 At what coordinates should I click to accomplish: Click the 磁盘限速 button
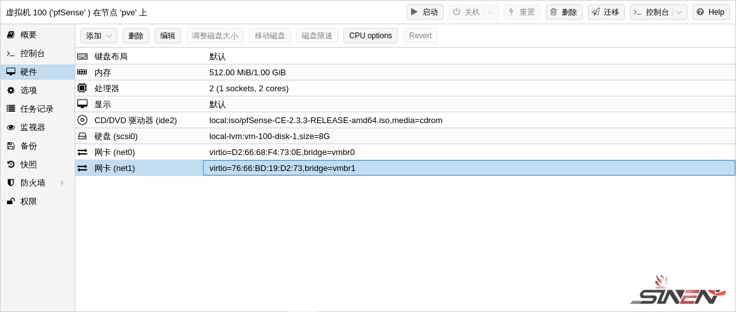click(317, 36)
